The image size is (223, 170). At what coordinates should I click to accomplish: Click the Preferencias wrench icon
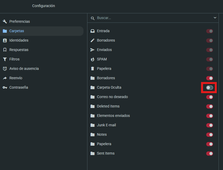5,21
